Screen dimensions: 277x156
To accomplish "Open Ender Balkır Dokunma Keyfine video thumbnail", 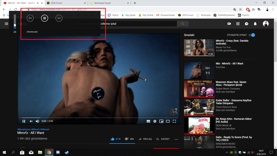I will pos(199,107).
